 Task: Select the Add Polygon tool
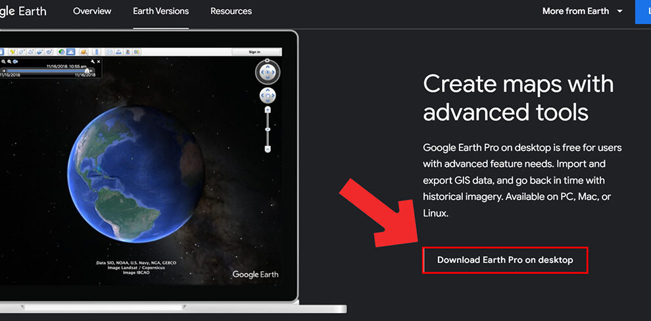(22, 52)
